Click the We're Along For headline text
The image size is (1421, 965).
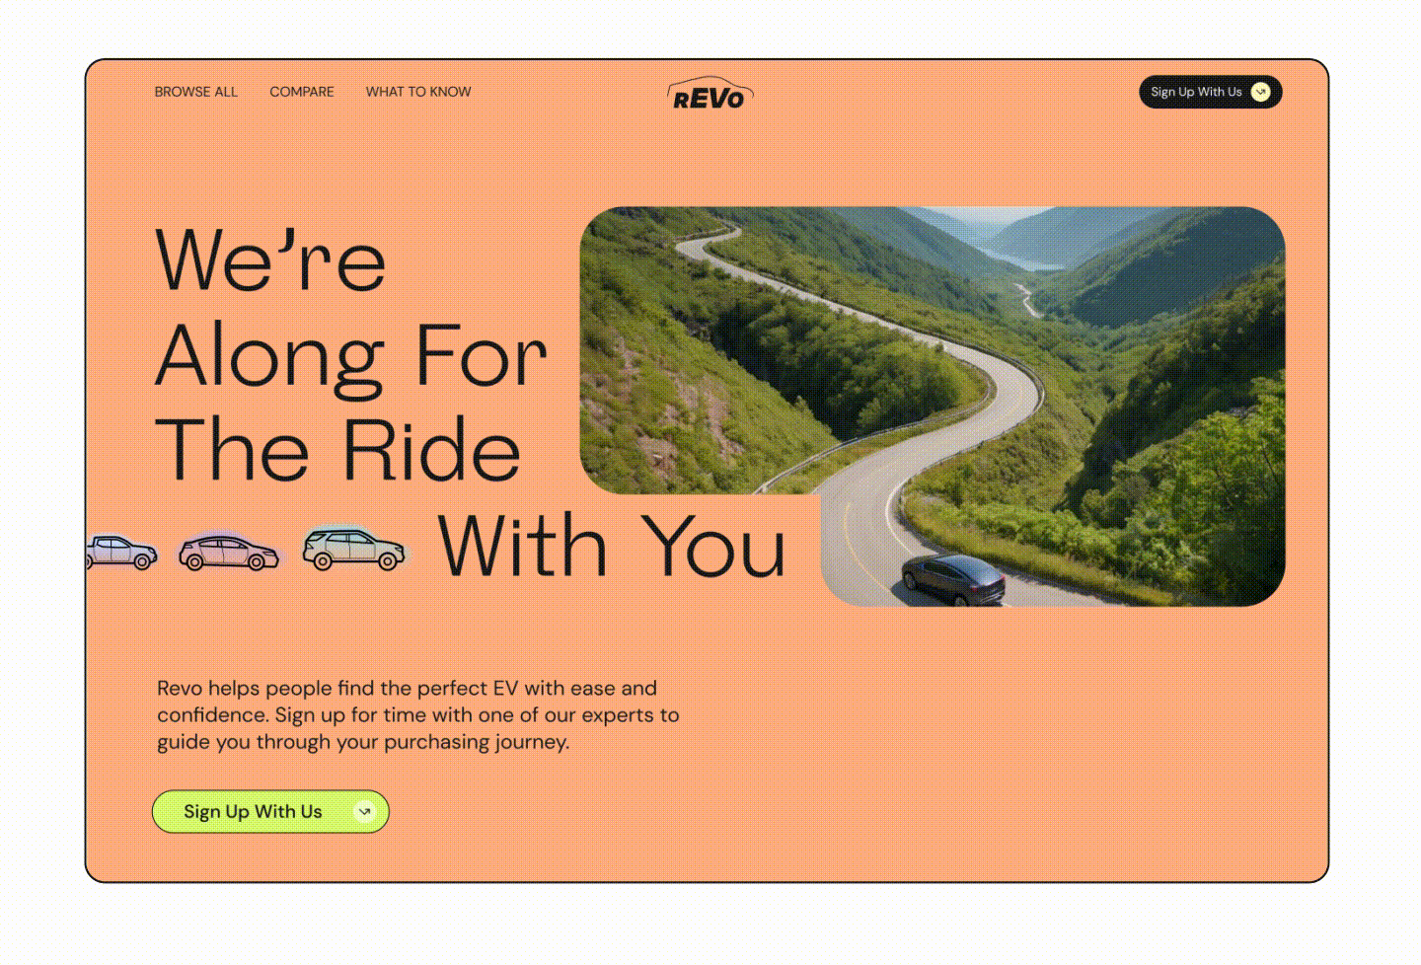351,307
